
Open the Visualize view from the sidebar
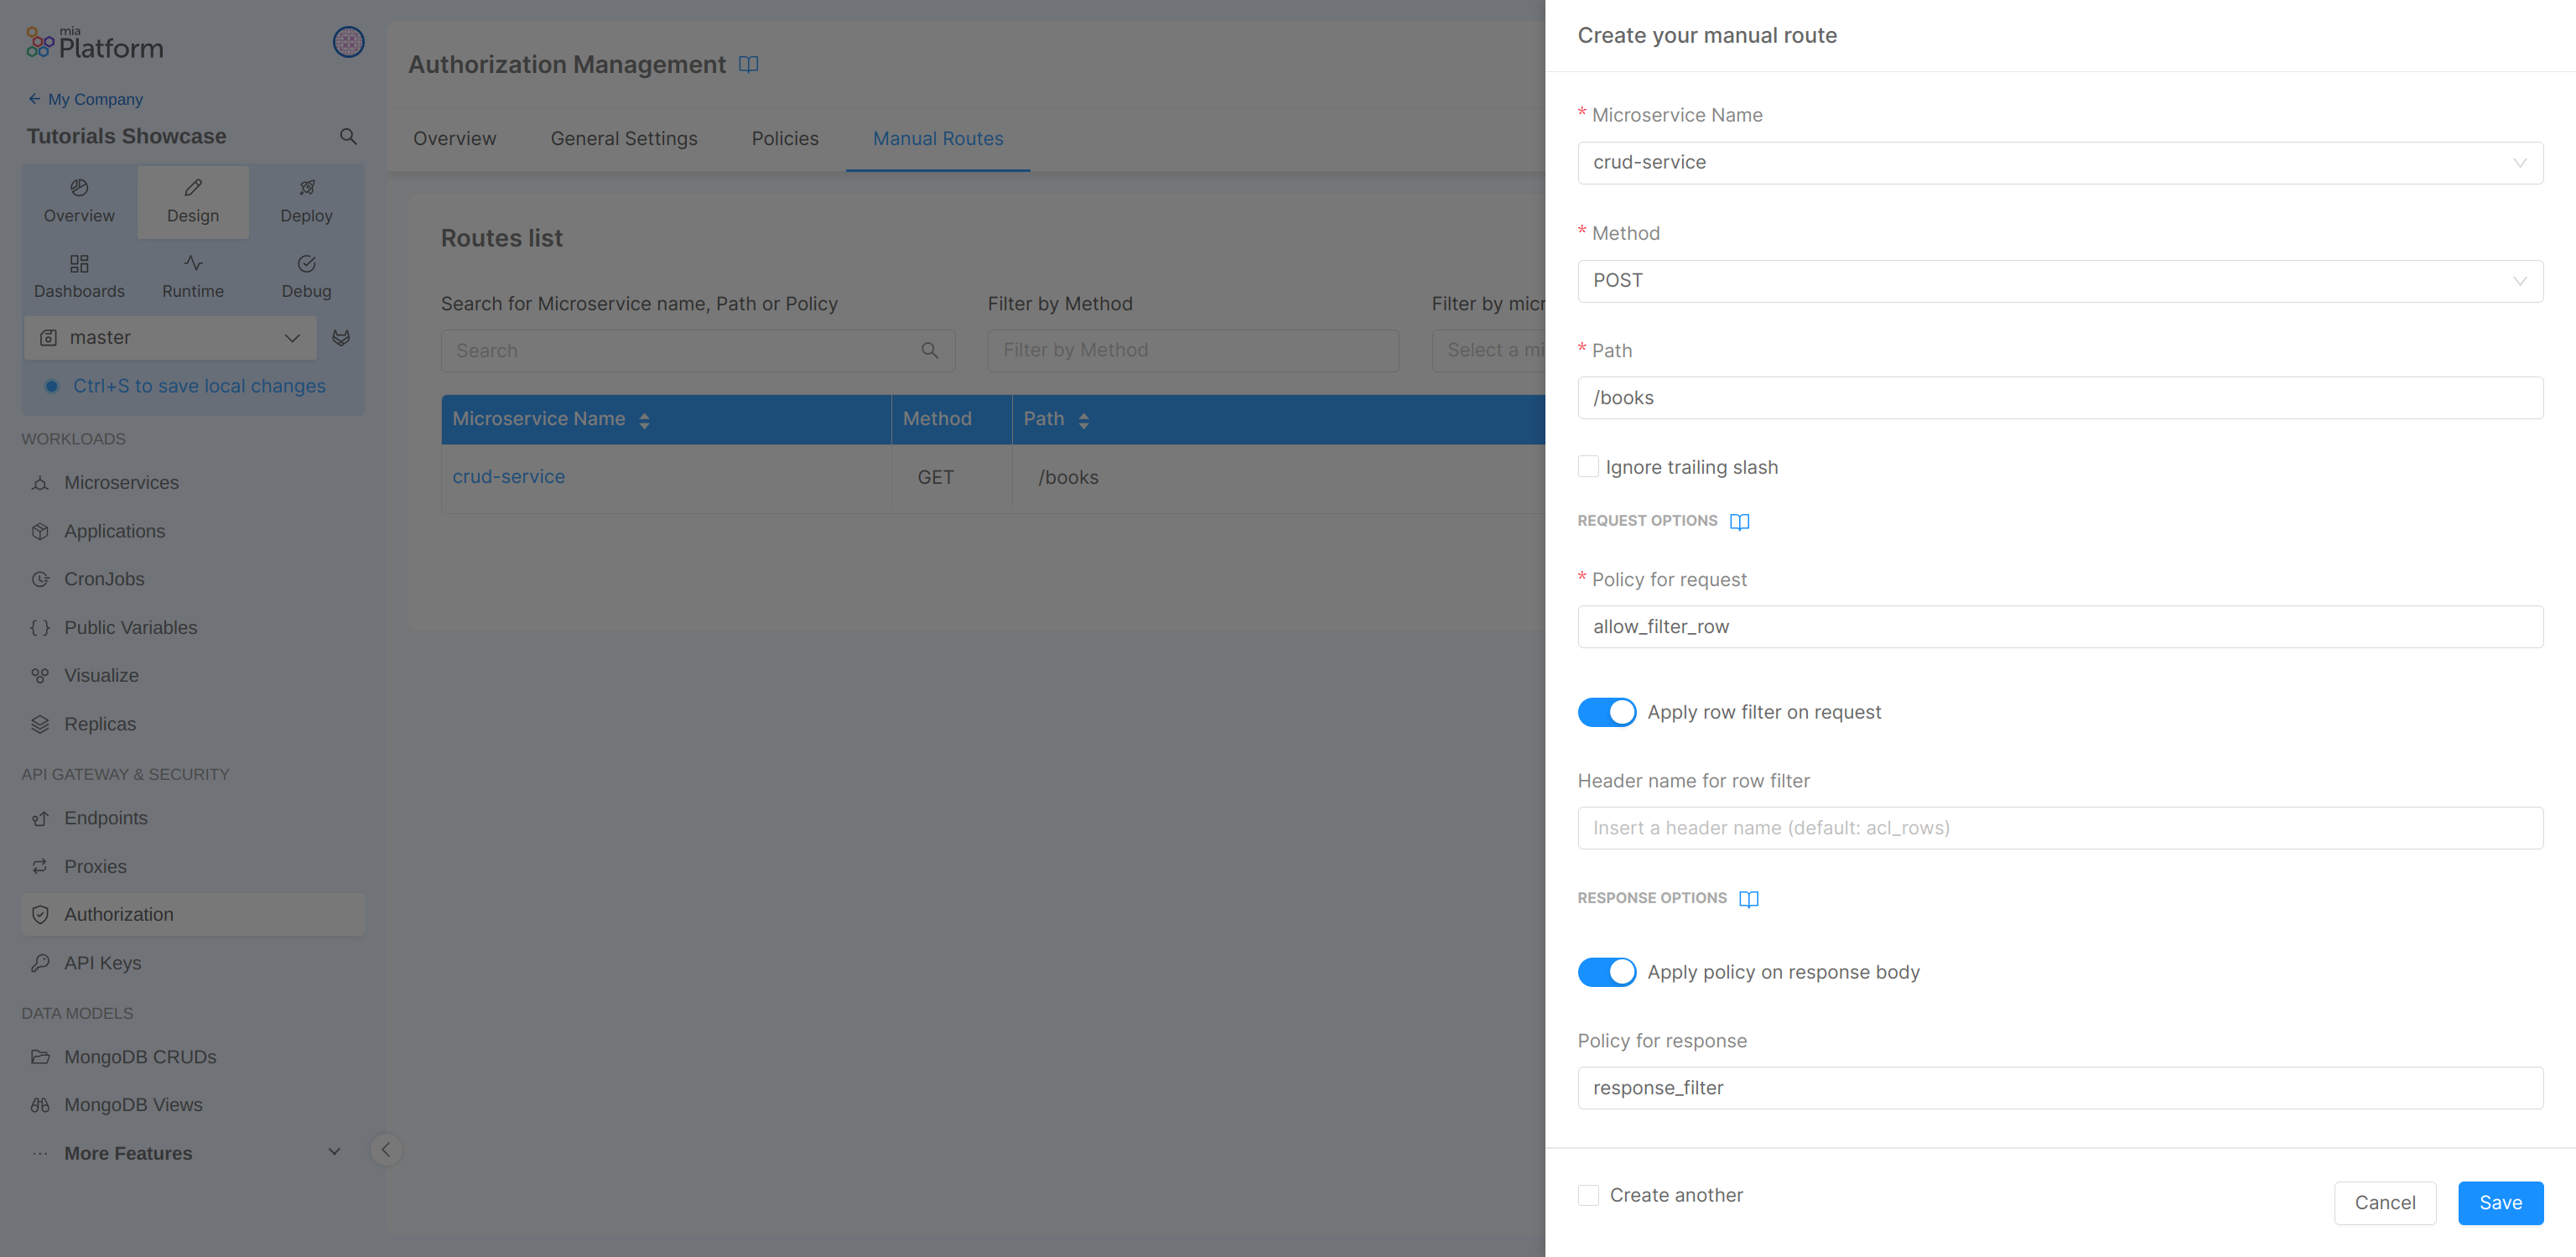(x=101, y=675)
